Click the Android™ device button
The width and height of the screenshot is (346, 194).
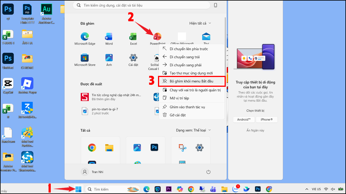coord(244,120)
